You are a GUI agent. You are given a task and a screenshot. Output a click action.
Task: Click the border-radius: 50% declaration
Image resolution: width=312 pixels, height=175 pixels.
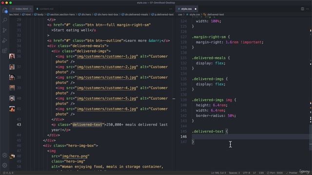(x=216, y=116)
